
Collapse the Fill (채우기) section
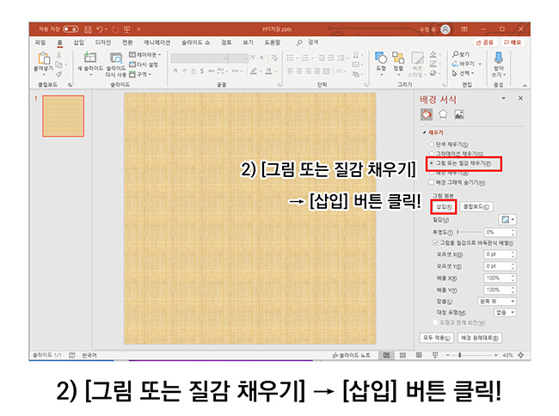(424, 132)
